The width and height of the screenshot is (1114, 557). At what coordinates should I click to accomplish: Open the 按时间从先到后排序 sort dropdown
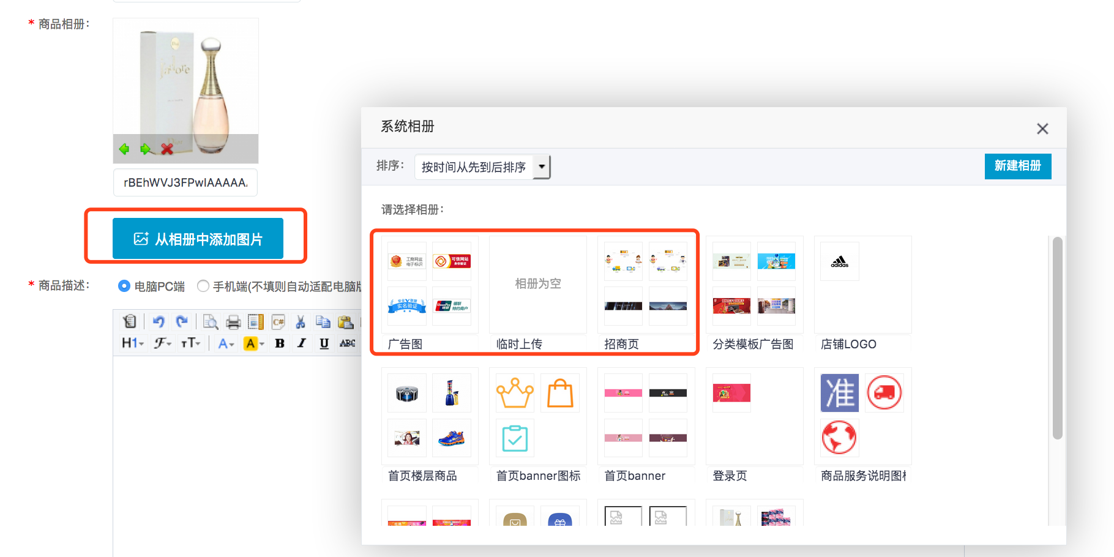click(482, 166)
